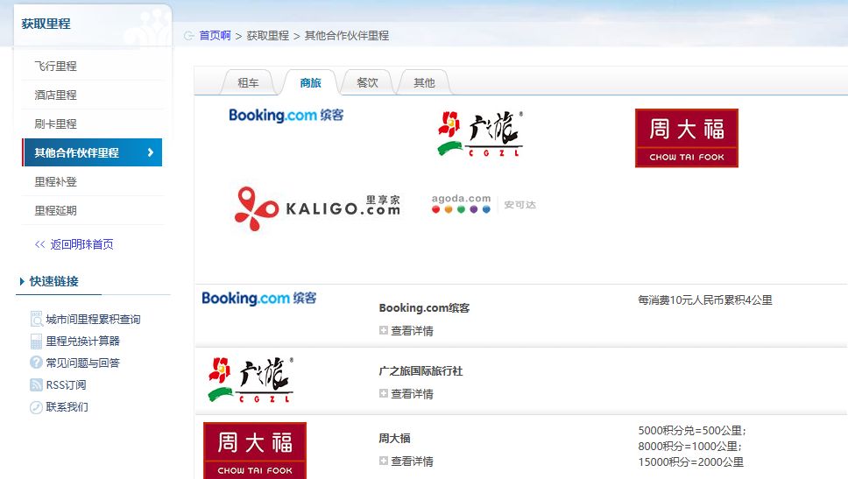This screenshot has height=479, width=848.
Task: Click the Booking.com logo in partner grid
Action: coord(286,115)
